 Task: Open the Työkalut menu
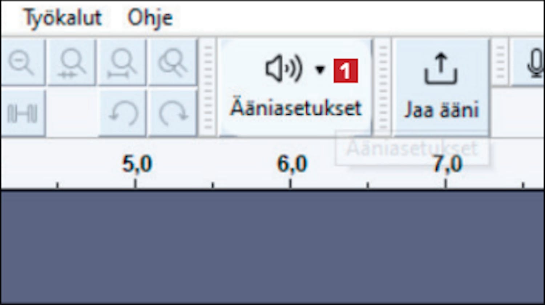62,18
